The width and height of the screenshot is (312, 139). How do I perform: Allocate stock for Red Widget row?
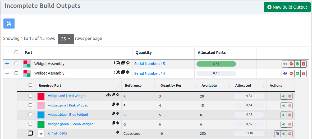coord(284,96)
